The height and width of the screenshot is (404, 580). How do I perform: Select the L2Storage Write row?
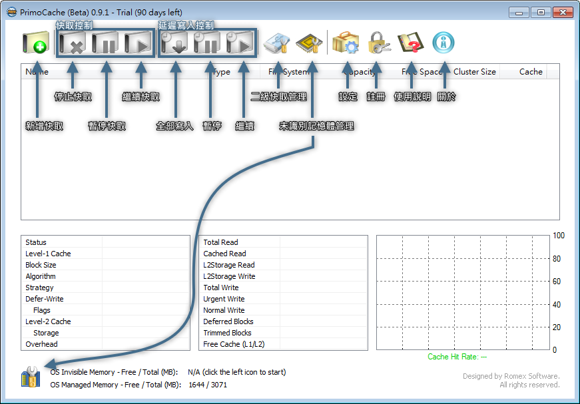284,276
